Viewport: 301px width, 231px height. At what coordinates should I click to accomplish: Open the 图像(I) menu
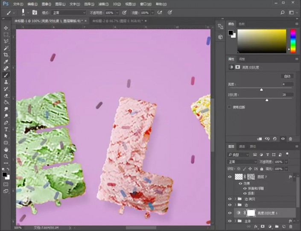[x=46, y=4]
